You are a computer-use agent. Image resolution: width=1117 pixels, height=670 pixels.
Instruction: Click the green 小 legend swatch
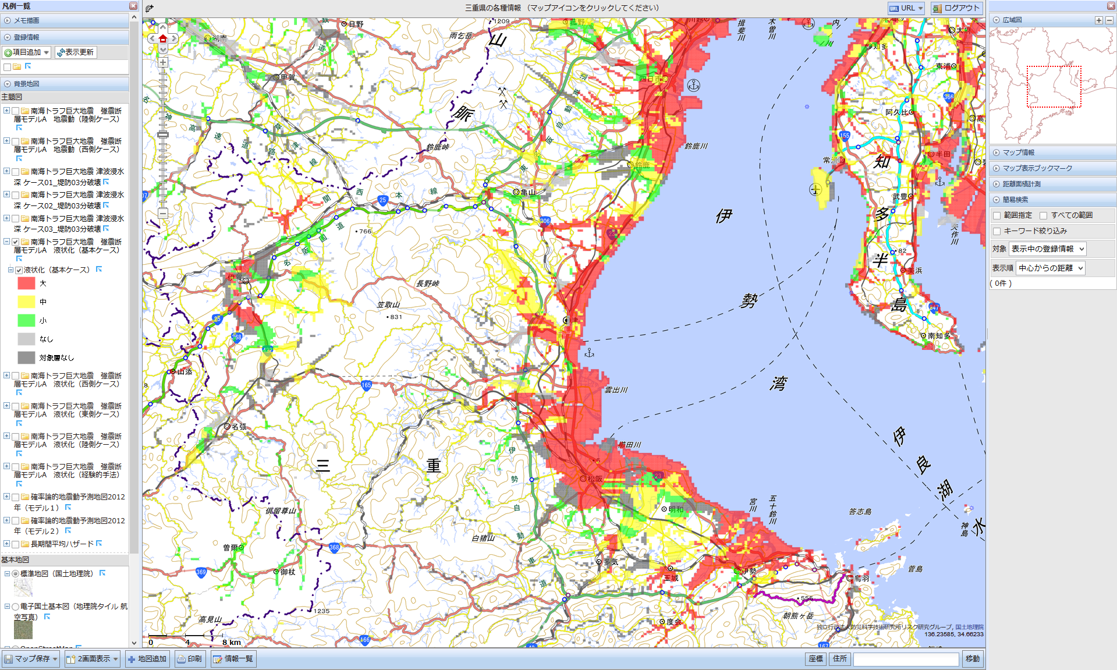click(x=26, y=320)
